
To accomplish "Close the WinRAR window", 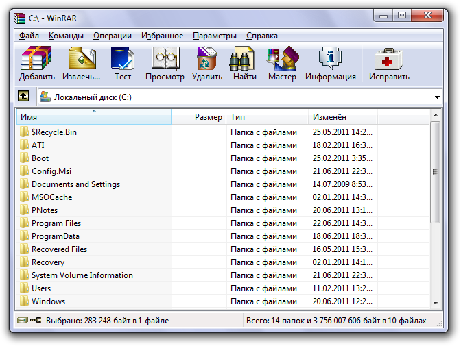I will pos(427,16).
